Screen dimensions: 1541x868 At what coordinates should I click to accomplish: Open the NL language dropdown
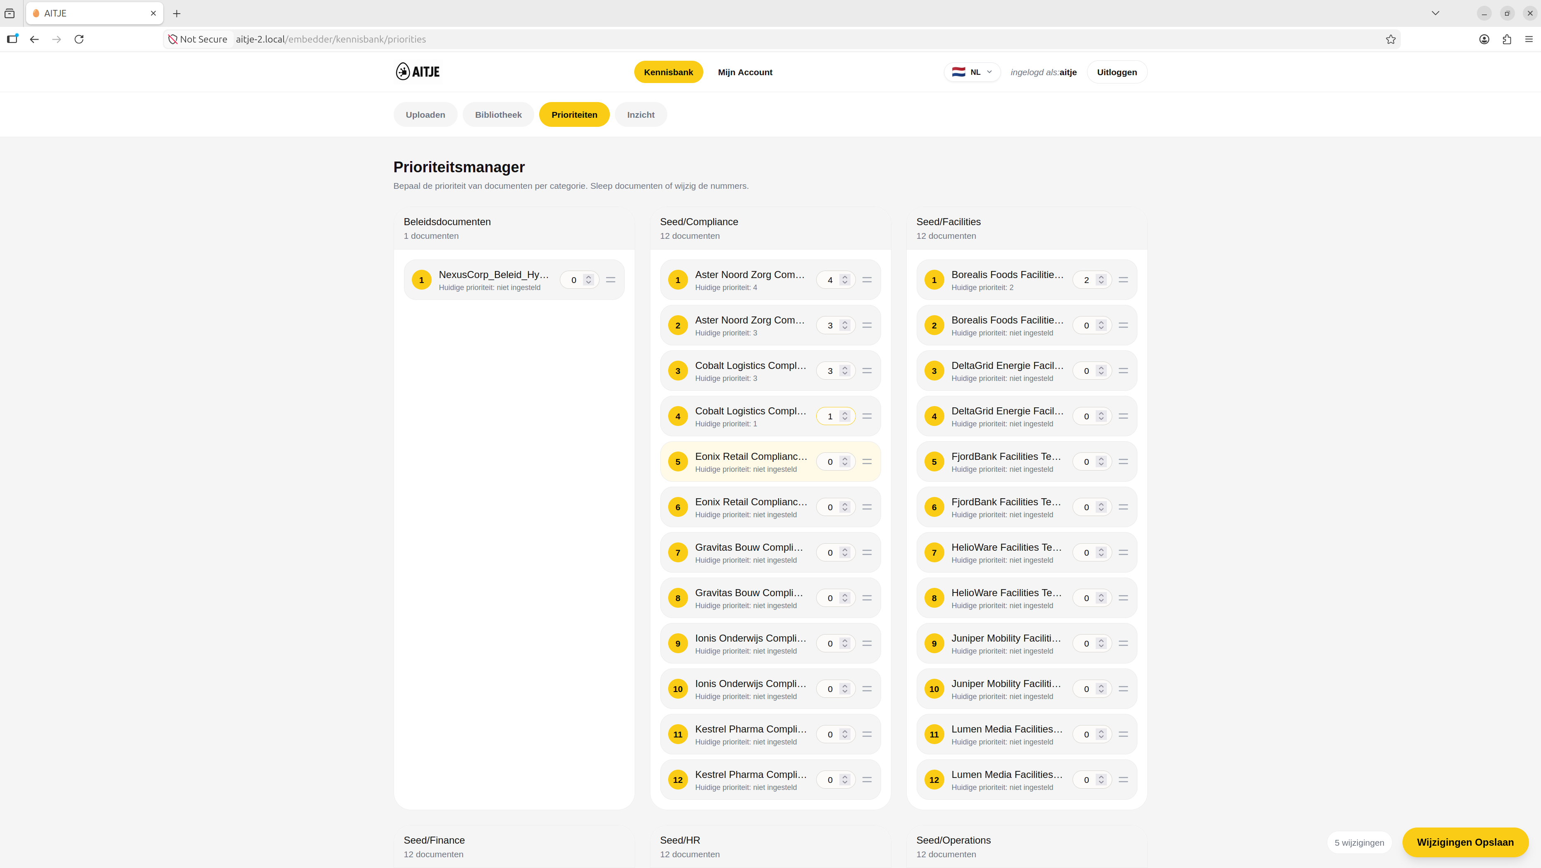click(972, 72)
